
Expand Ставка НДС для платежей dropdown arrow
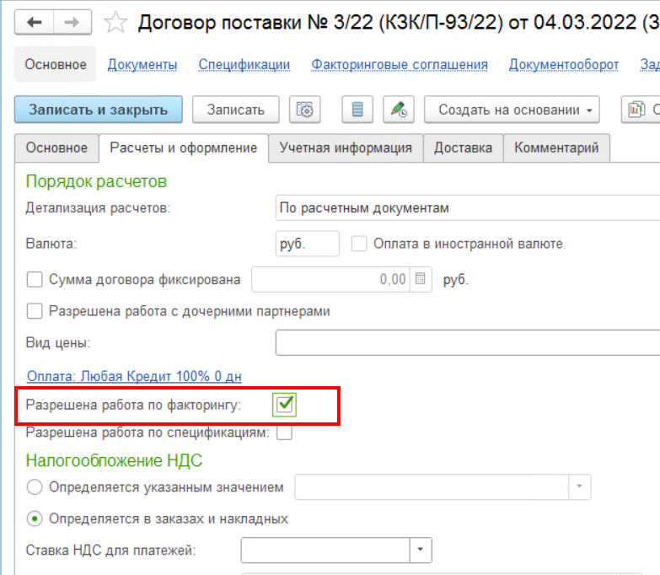point(420,550)
